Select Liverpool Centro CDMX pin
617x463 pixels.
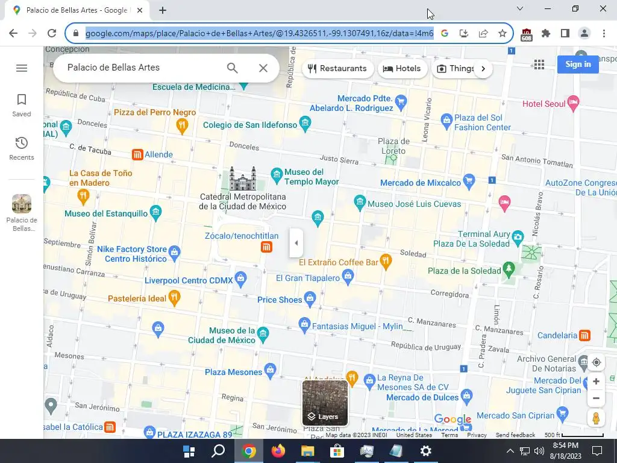240,279
